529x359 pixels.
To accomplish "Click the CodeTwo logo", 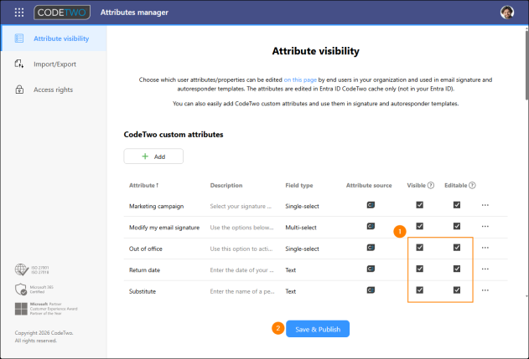I will 62,13.
